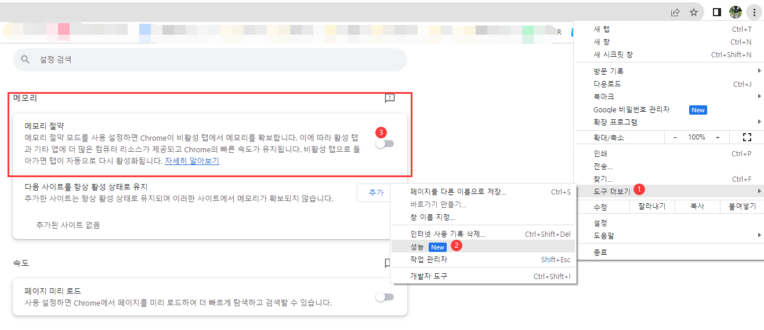Screen dimensions: 764x330
Task: Click the profile avatar icon
Action: (736, 12)
